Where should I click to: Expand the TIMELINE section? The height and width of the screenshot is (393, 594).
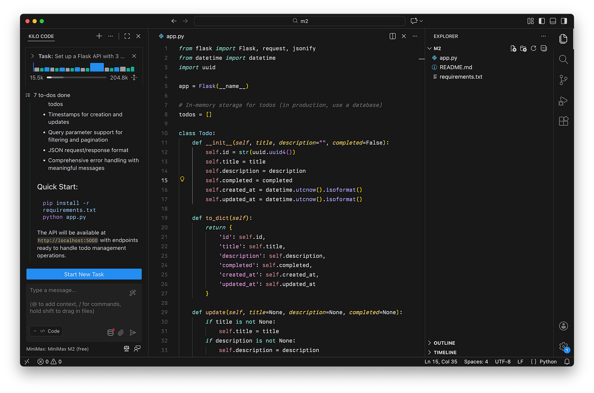tap(445, 353)
